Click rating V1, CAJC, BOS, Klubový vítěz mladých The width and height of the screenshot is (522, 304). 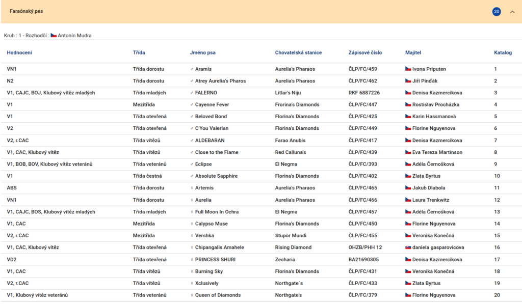[51, 212]
